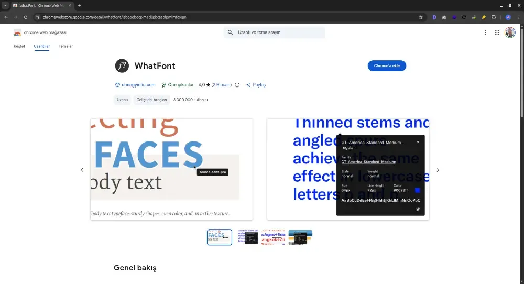Select the Uzantı category chip
The image size is (524, 284).
pyautogui.click(x=122, y=100)
